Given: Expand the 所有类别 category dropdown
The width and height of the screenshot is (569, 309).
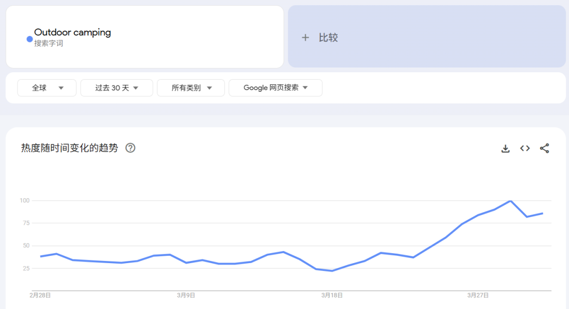Looking at the screenshot, I should point(191,88).
